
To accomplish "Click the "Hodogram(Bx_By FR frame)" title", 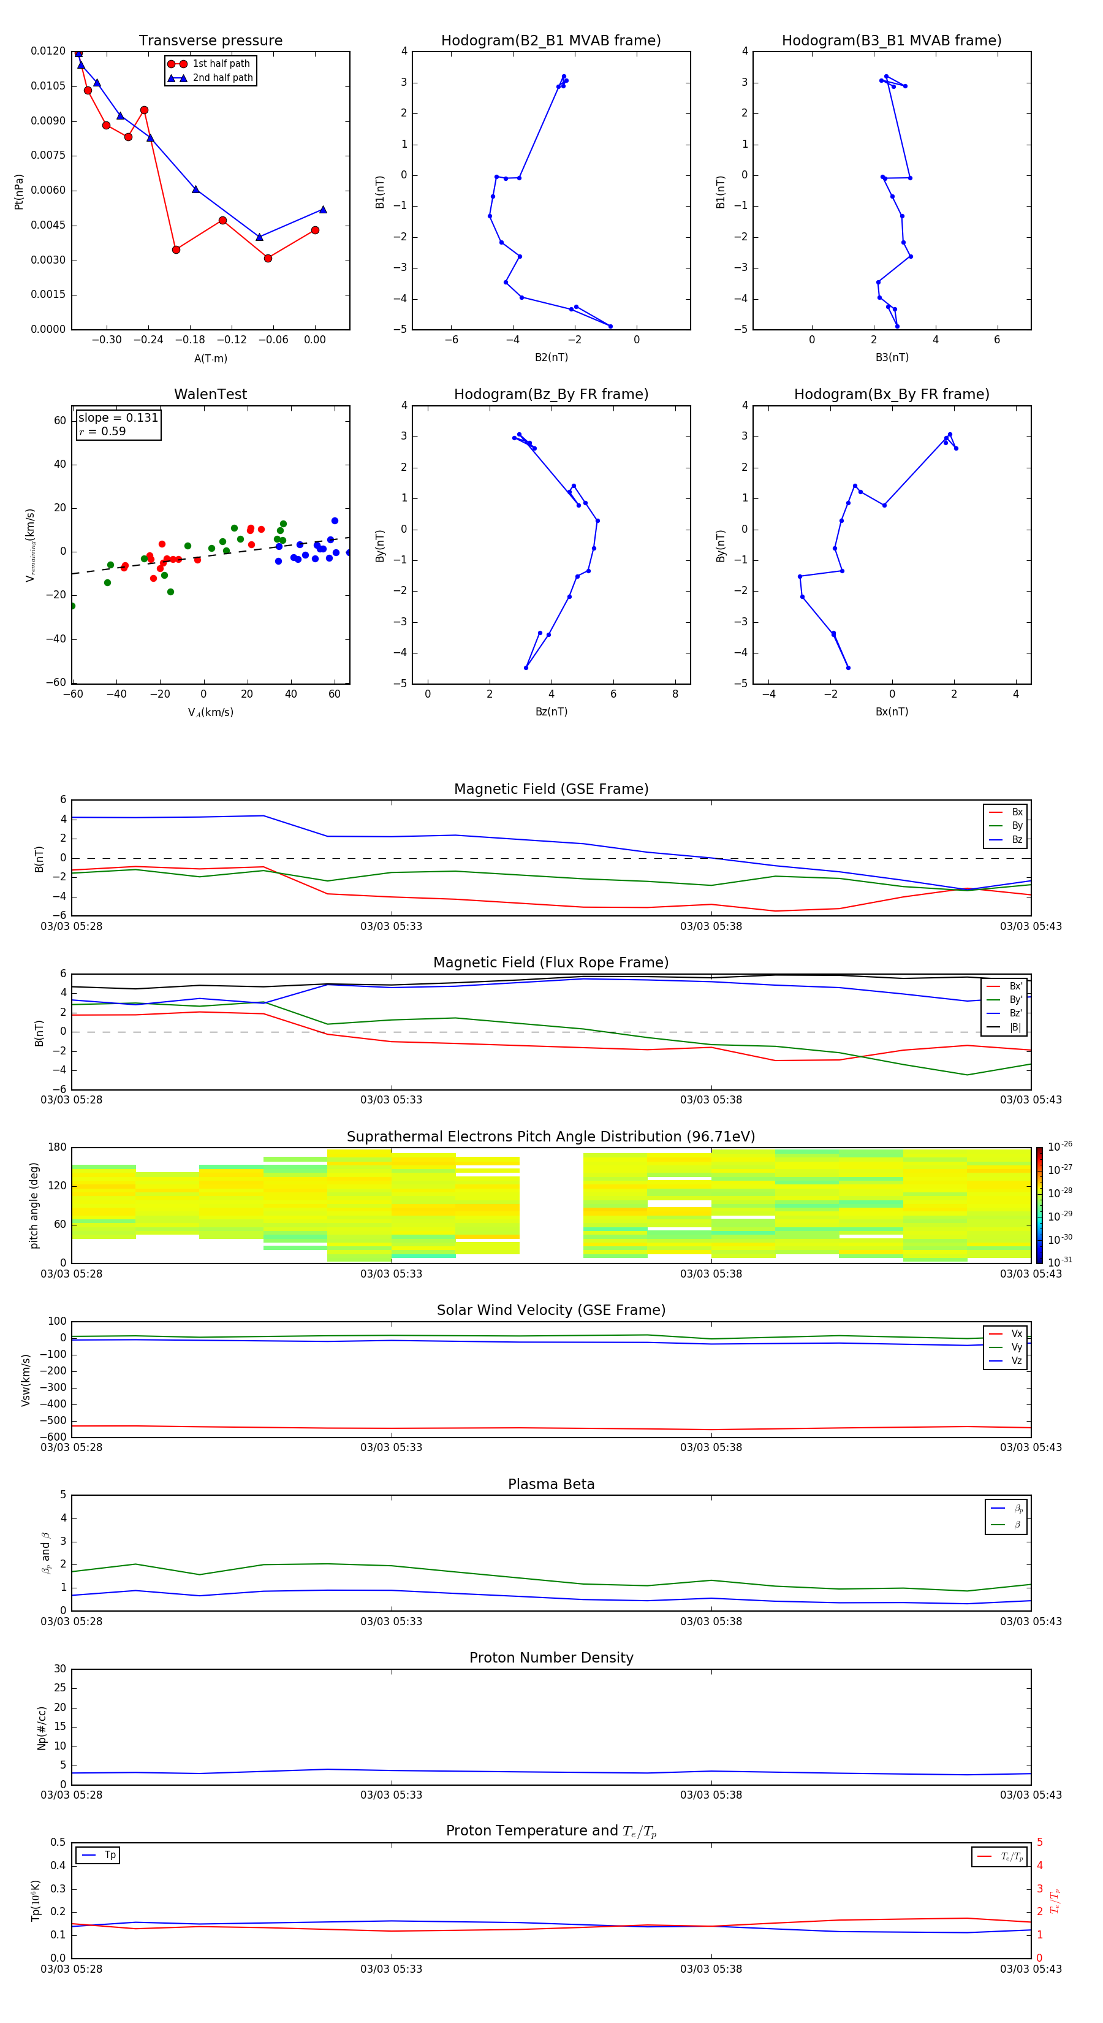I will pos(892,394).
